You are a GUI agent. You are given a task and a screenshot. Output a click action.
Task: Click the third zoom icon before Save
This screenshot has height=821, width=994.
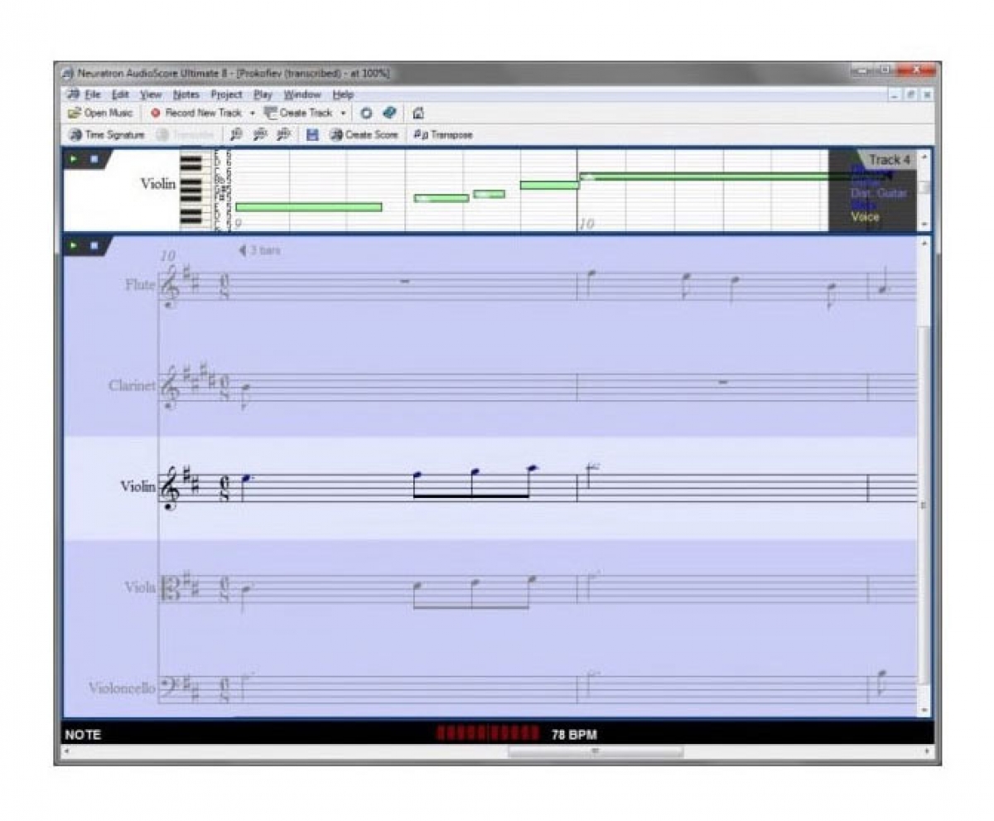coord(284,135)
